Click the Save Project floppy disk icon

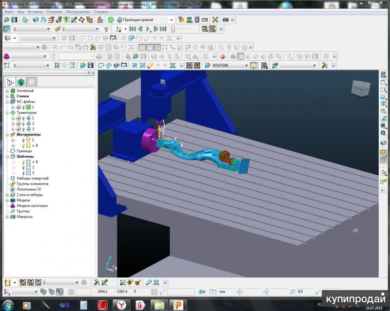tap(14, 20)
